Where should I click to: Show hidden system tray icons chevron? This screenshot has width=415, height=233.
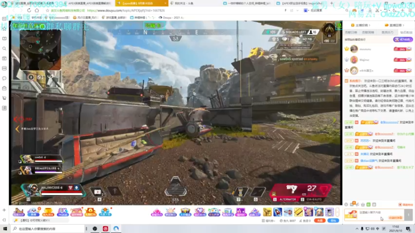pos(357,229)
